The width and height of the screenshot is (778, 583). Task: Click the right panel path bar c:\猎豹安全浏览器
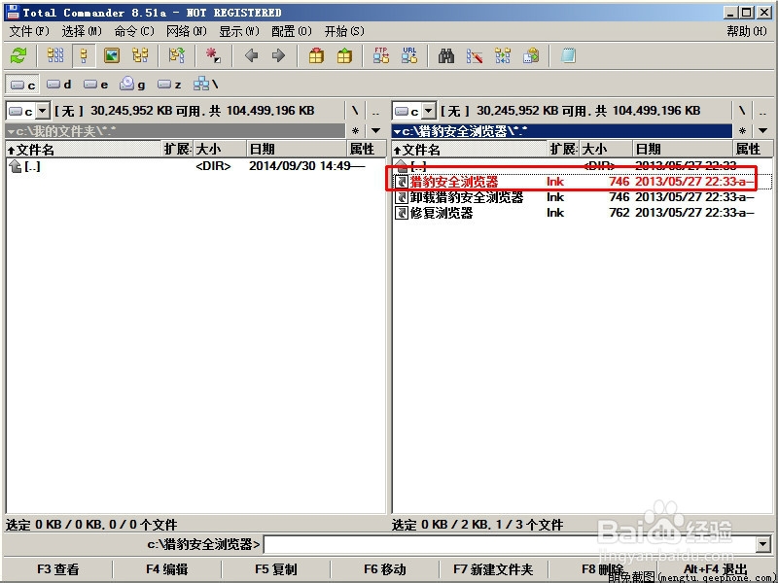(562, 131)
